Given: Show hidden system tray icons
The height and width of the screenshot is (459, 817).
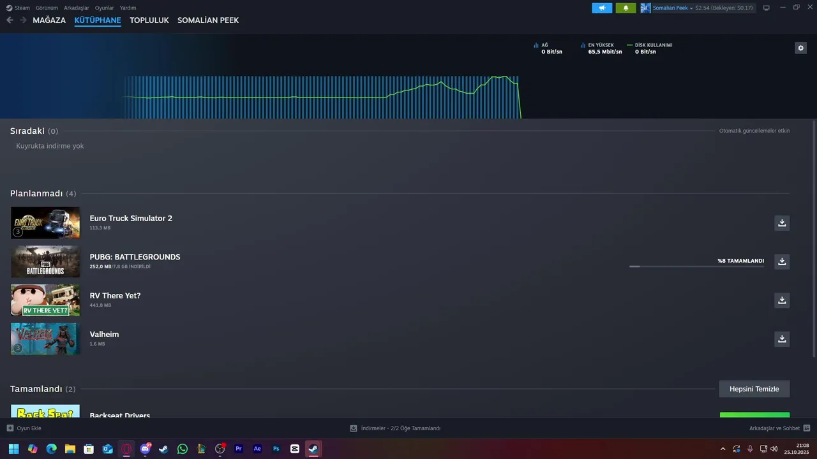Looking at the screenshot, I should click(x=723, y=449).
